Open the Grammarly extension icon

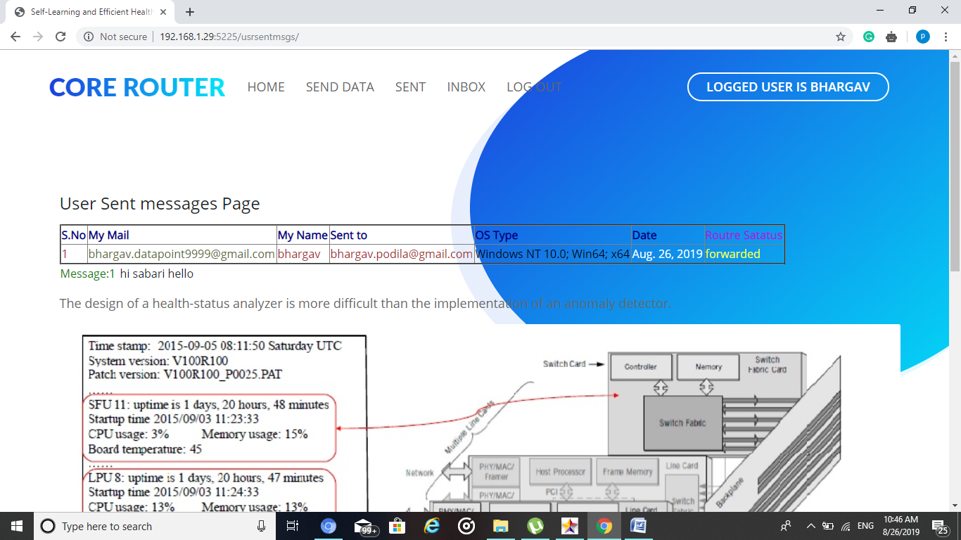pyautogui.click(x=869, y=37)
